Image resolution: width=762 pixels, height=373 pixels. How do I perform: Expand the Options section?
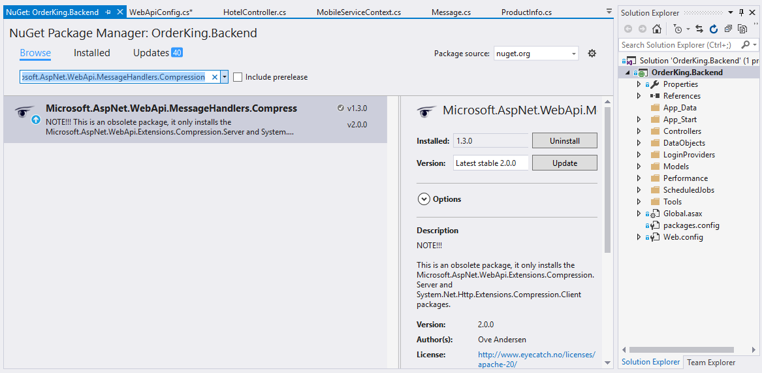[424, 199]
